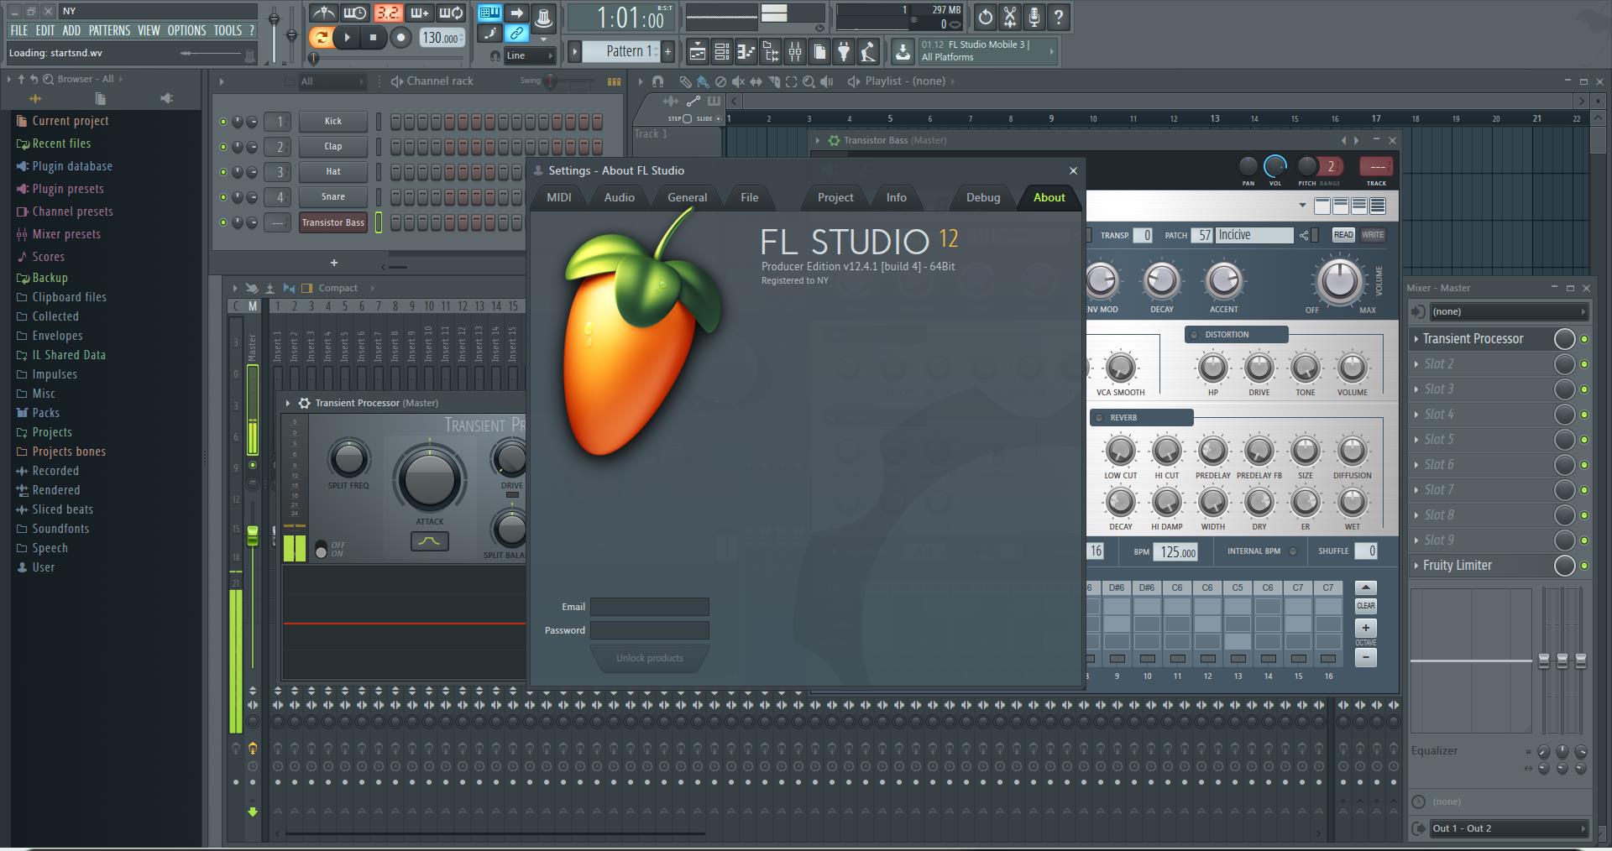Switch to the Project settings tab
This screenshot has height=851, width=1612.
[835, 197]
